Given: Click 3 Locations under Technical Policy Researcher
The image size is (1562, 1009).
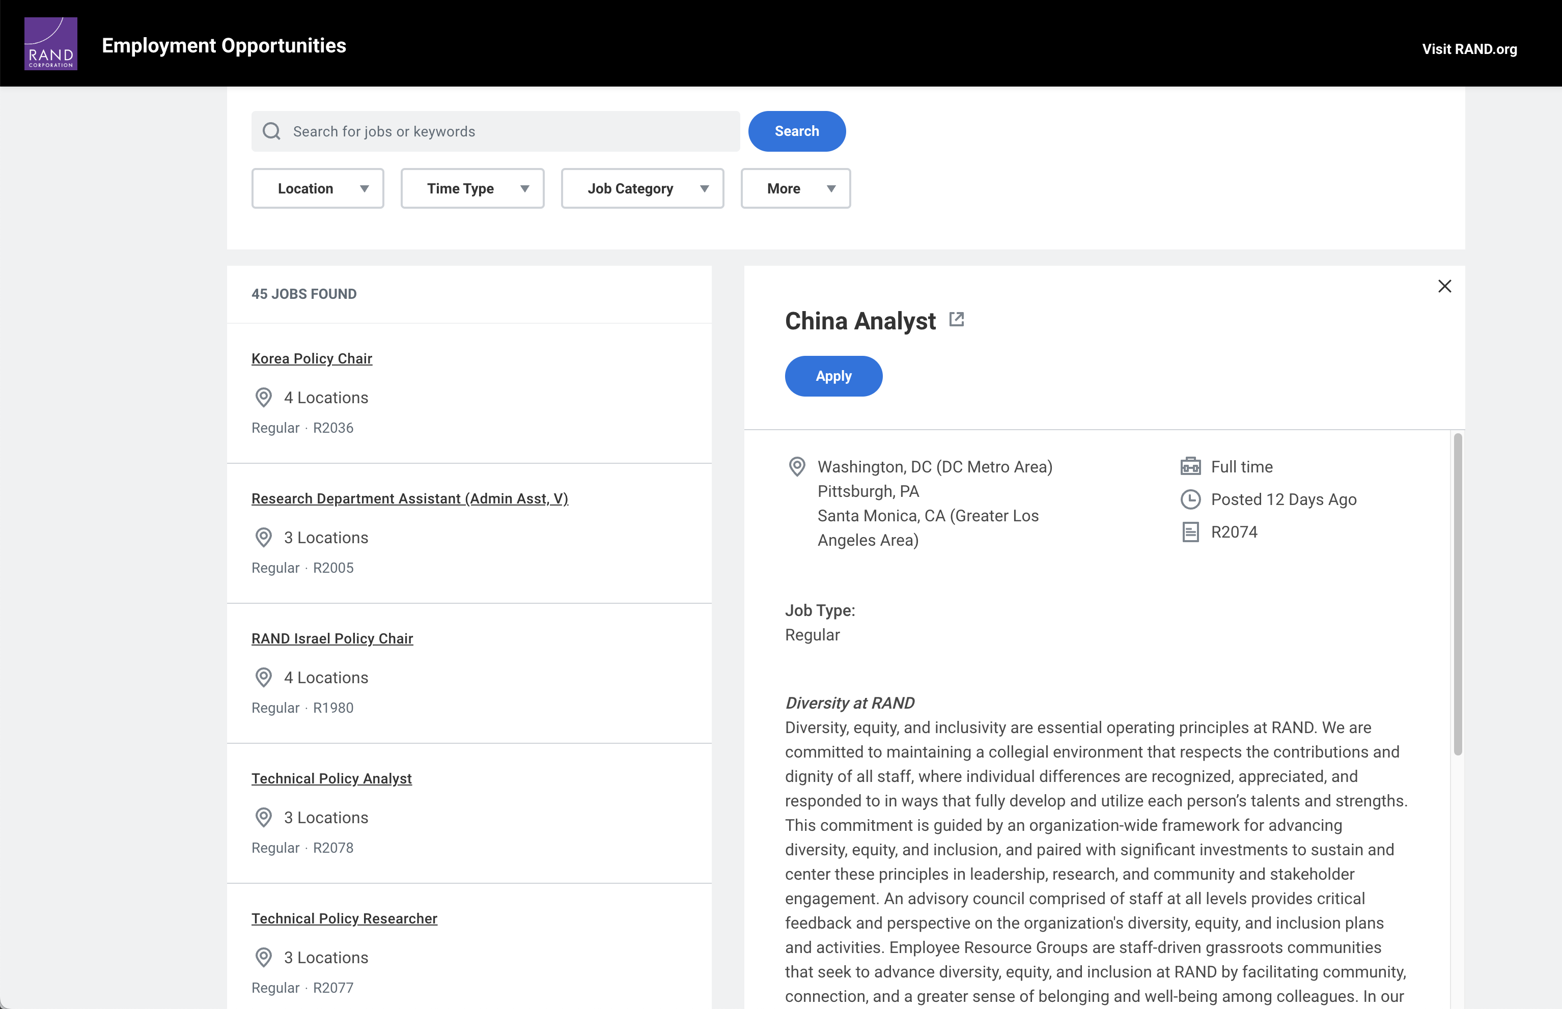Looking at the screenshot, I should click(x=326, y=957).
